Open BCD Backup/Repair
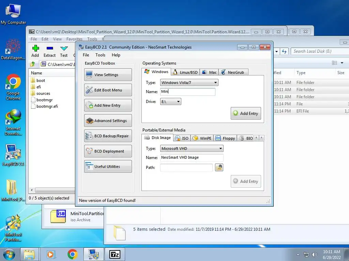 pos(108,136)
